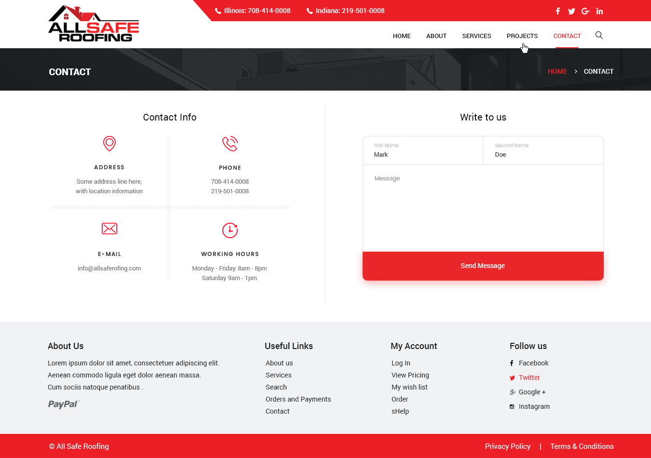Follow the Instagram link in footer
The height and width of the screenshot is (458, 651).
tap(534, 406)
